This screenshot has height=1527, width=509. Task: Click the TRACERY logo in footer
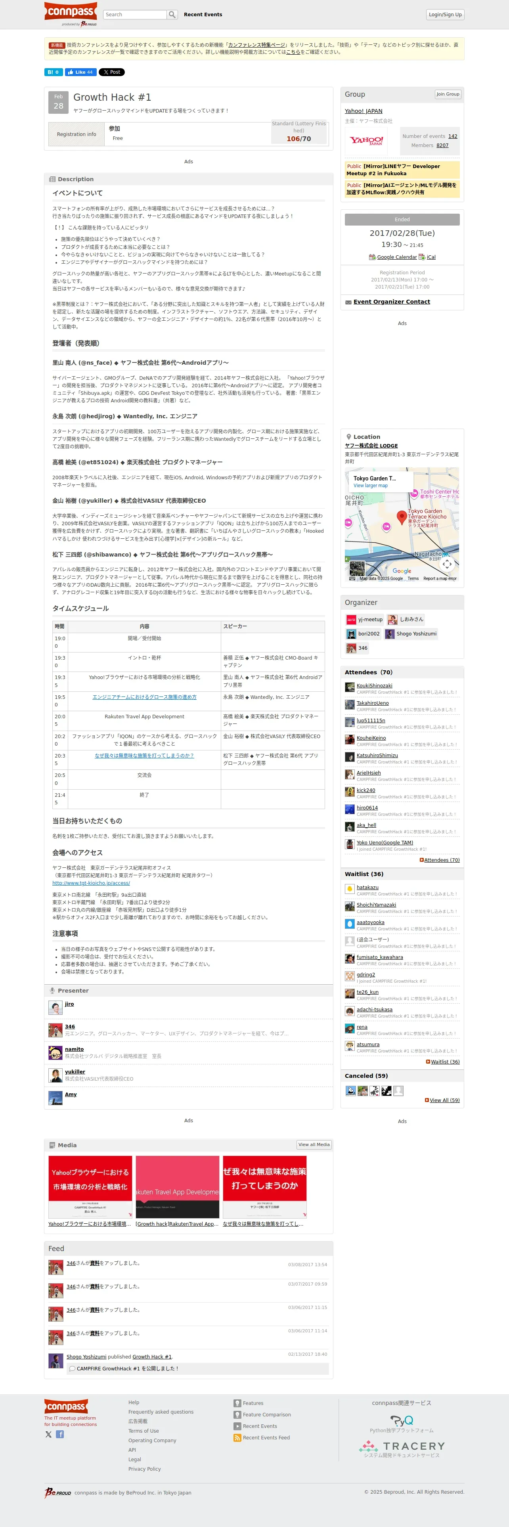point(402,1447)
